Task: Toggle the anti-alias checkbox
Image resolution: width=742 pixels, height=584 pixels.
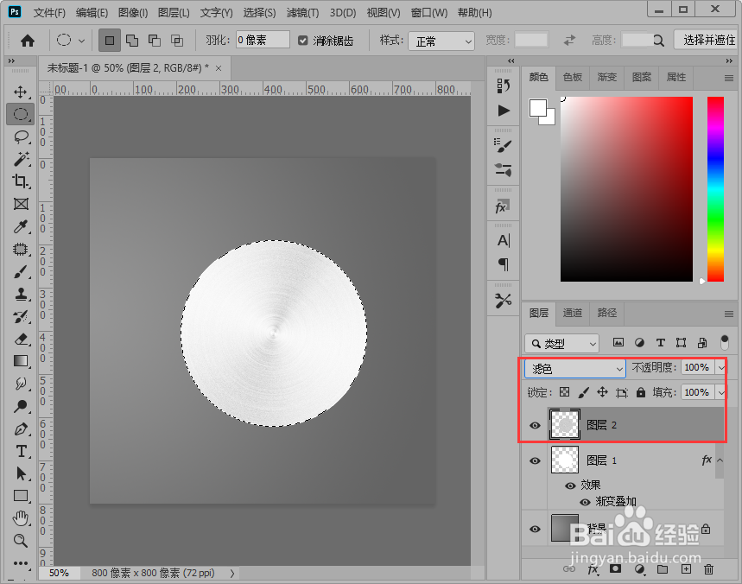Action: (303, 41)
